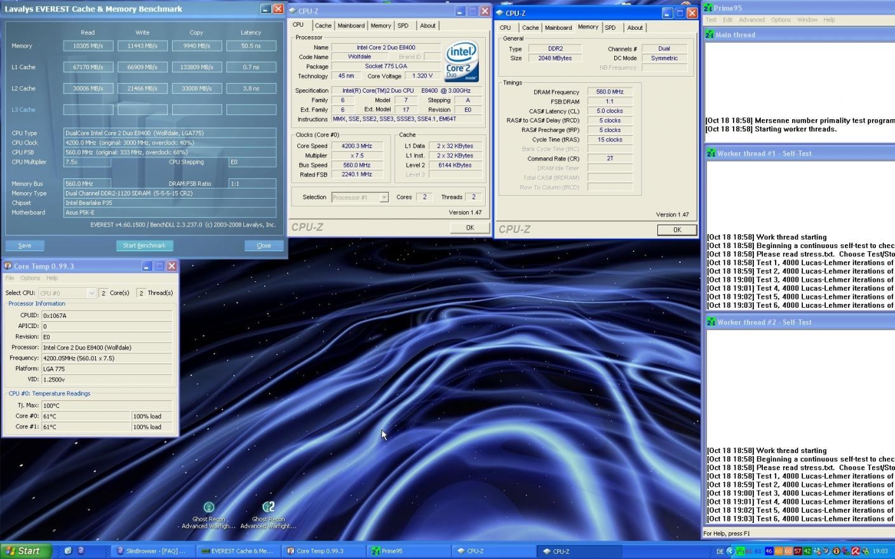The image size is (895, 559).
Task: Click the green 42 temperature tray icon
Action: click(807, 551)
